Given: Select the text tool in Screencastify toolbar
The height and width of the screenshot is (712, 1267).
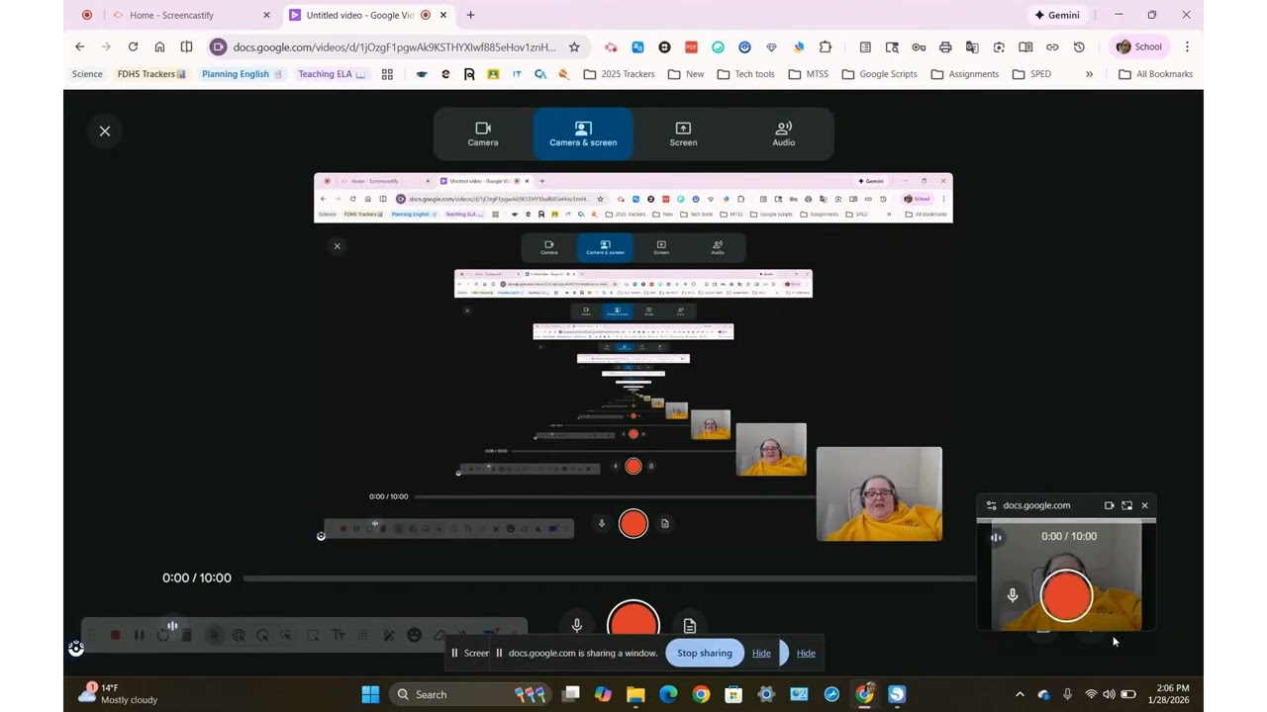Looking at the screenshot, I should tap(339, 636).
